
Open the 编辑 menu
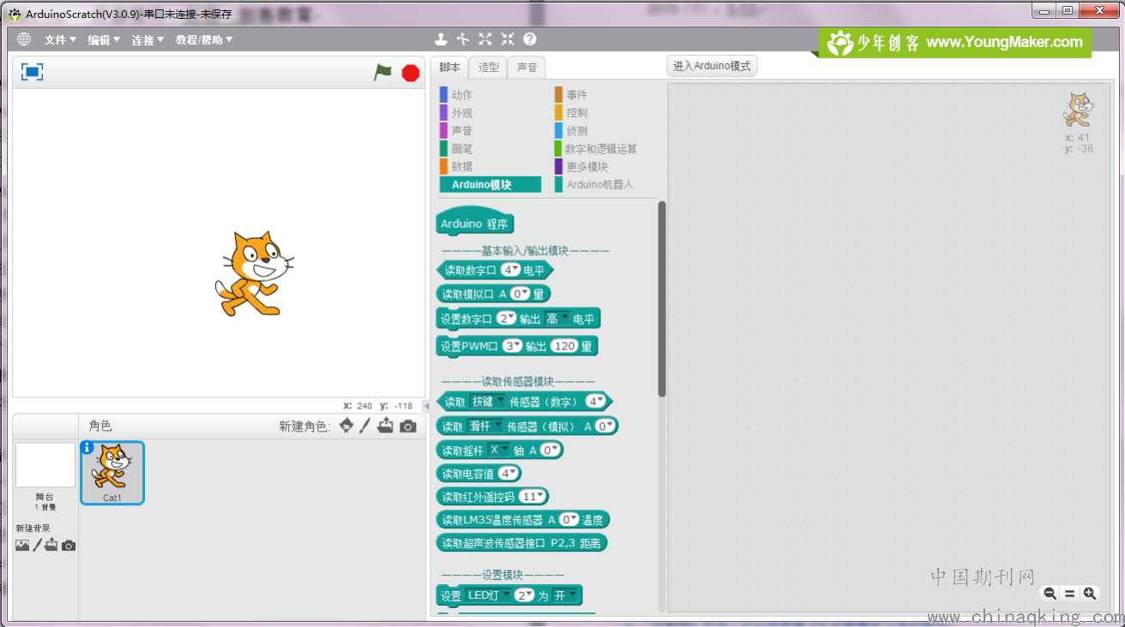click(104, 40)
